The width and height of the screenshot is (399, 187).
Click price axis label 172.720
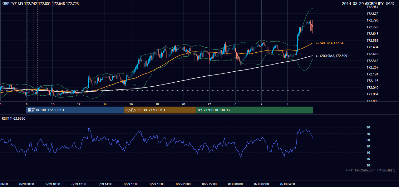(x=372, y=27)
